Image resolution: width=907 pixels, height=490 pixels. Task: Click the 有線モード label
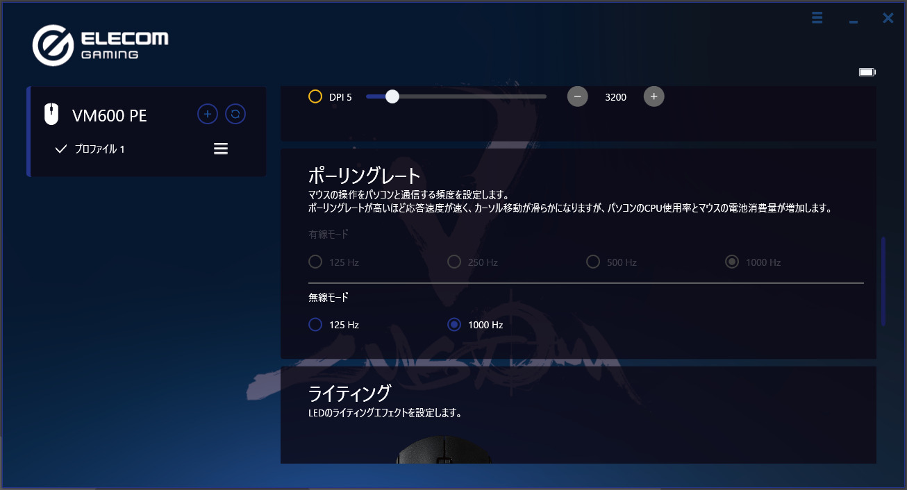point(328,235)
